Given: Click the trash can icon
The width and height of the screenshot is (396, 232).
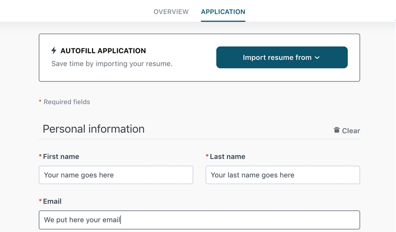Looking at the screenshot, I should point(337,130).
